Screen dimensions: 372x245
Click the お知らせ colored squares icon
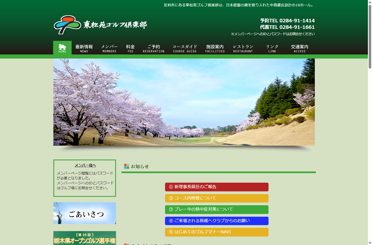click(127, 166)
